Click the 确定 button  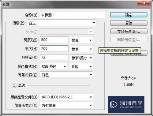pyautogui.click(x=129, y=15)
